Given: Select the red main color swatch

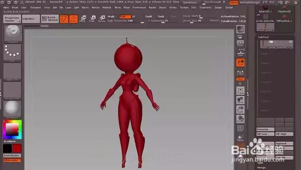Looking at the screenshot, I should [17, 148].
